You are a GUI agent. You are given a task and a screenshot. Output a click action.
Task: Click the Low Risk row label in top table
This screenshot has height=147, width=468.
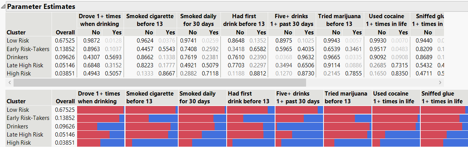[18, 40]
